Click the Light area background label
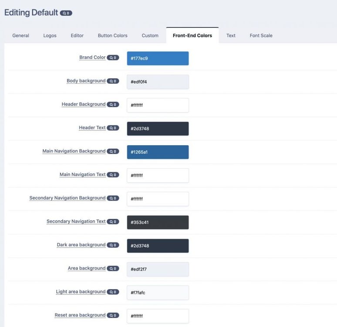 click(81, 292)
